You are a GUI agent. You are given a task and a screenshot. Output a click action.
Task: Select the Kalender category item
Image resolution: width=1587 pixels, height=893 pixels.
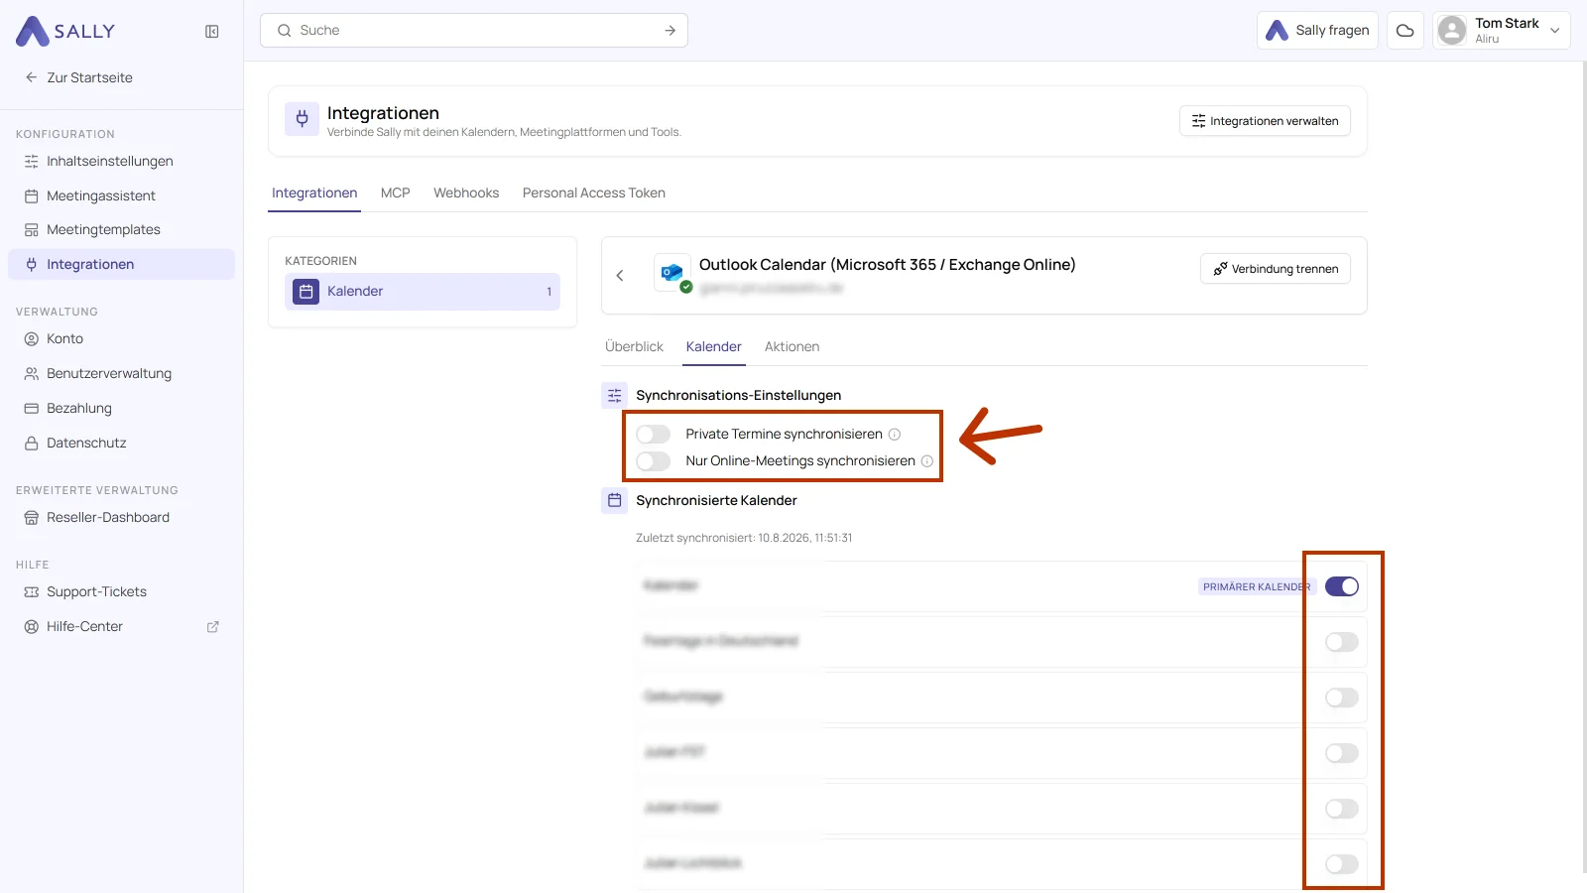point(423,292)
